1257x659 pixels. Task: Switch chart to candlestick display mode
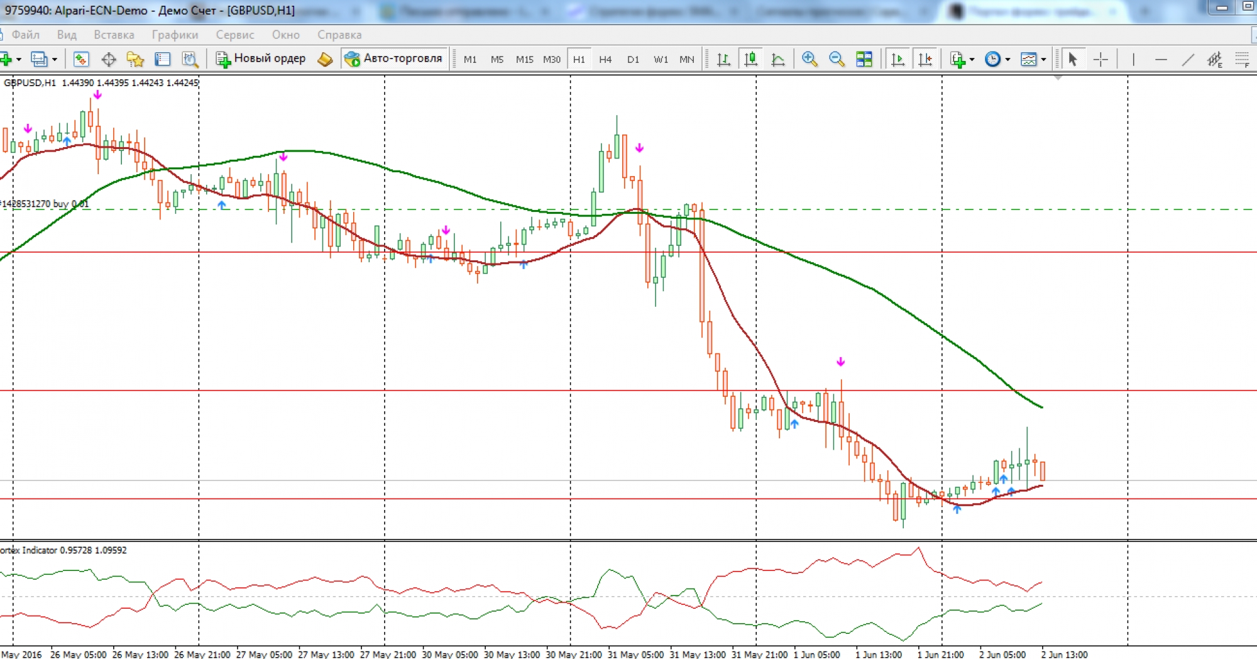(750, 59)
